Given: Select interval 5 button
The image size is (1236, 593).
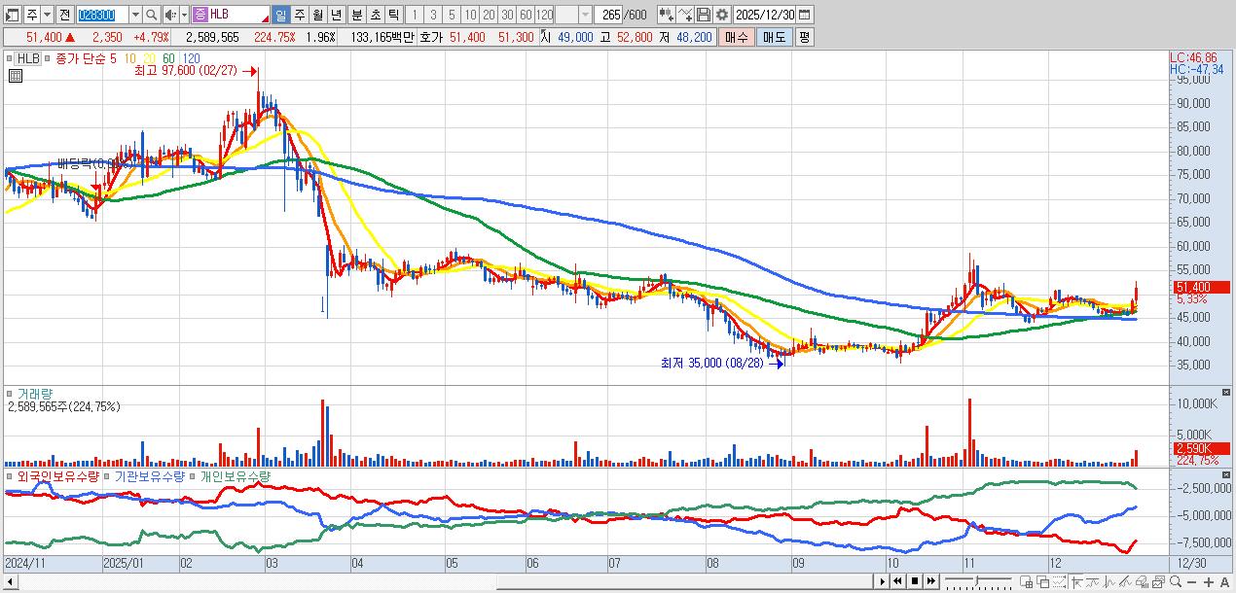Looking at the screenshot, I should point(453,15).
